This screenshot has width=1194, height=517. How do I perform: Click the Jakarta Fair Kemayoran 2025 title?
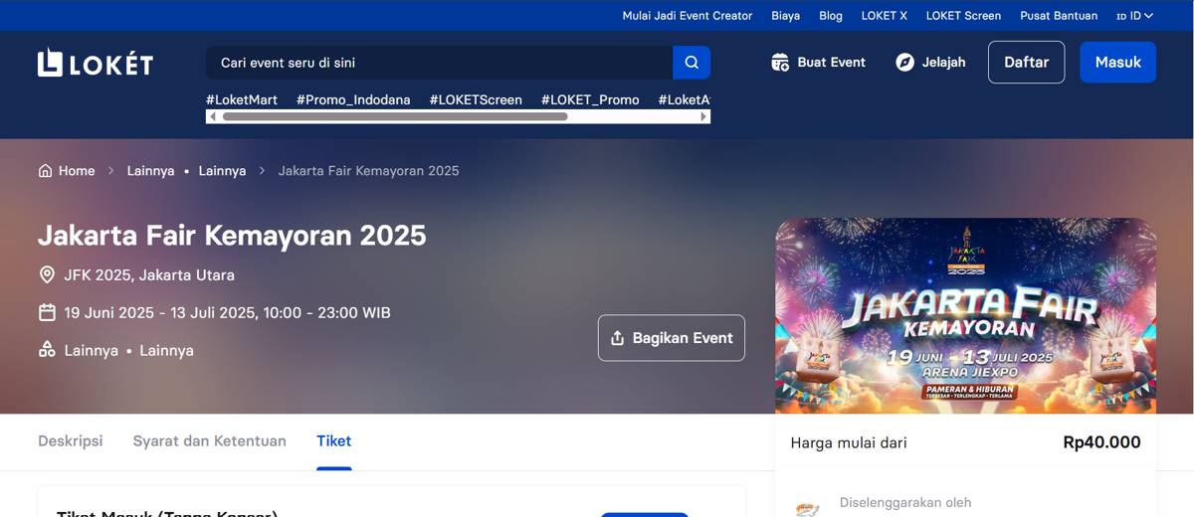tap(232, 236)
